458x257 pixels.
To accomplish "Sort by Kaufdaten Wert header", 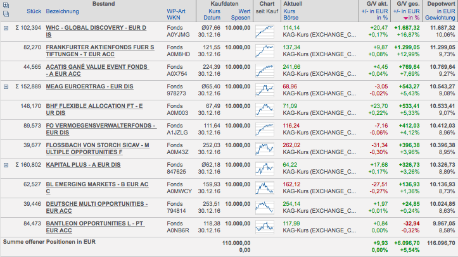I will [244, 11].
